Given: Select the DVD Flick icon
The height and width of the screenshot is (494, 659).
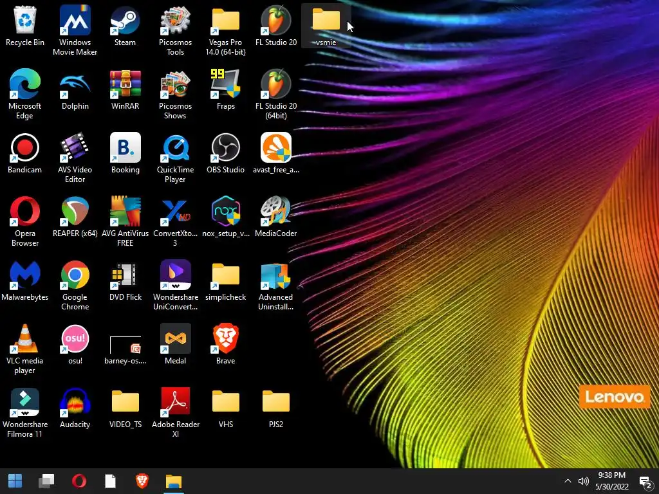Looking at the screenshot, I should tap(125, 280).
